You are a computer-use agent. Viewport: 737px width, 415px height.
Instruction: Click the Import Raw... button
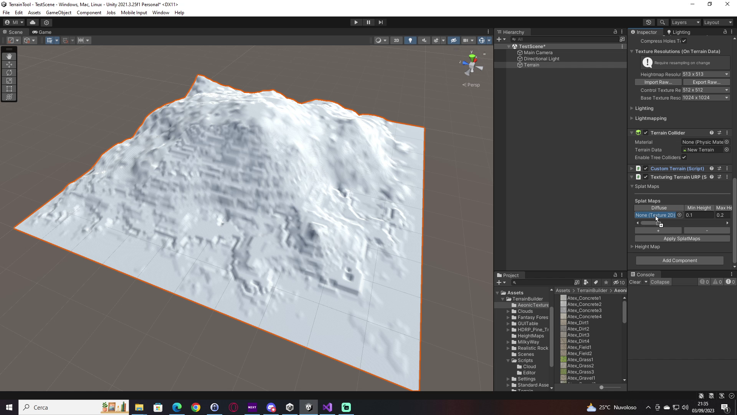pos(658,82)
